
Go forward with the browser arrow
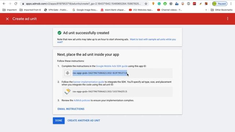(10, 4)
